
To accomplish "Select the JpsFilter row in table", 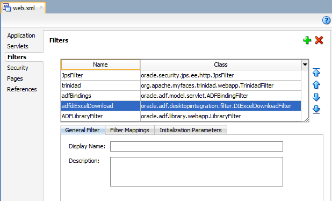I will point(181,75).
